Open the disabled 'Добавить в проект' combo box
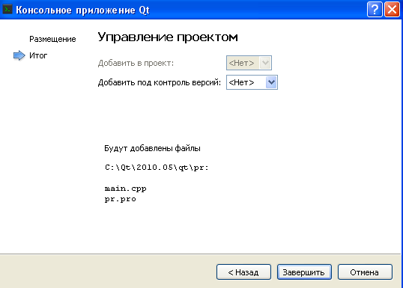Viewport: 403px width, 288px height. pos(249,63)
